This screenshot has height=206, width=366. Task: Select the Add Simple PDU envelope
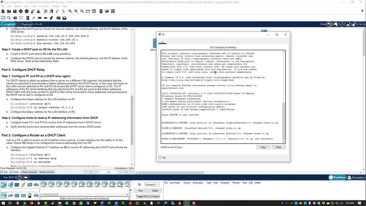(x=58, y=18)
